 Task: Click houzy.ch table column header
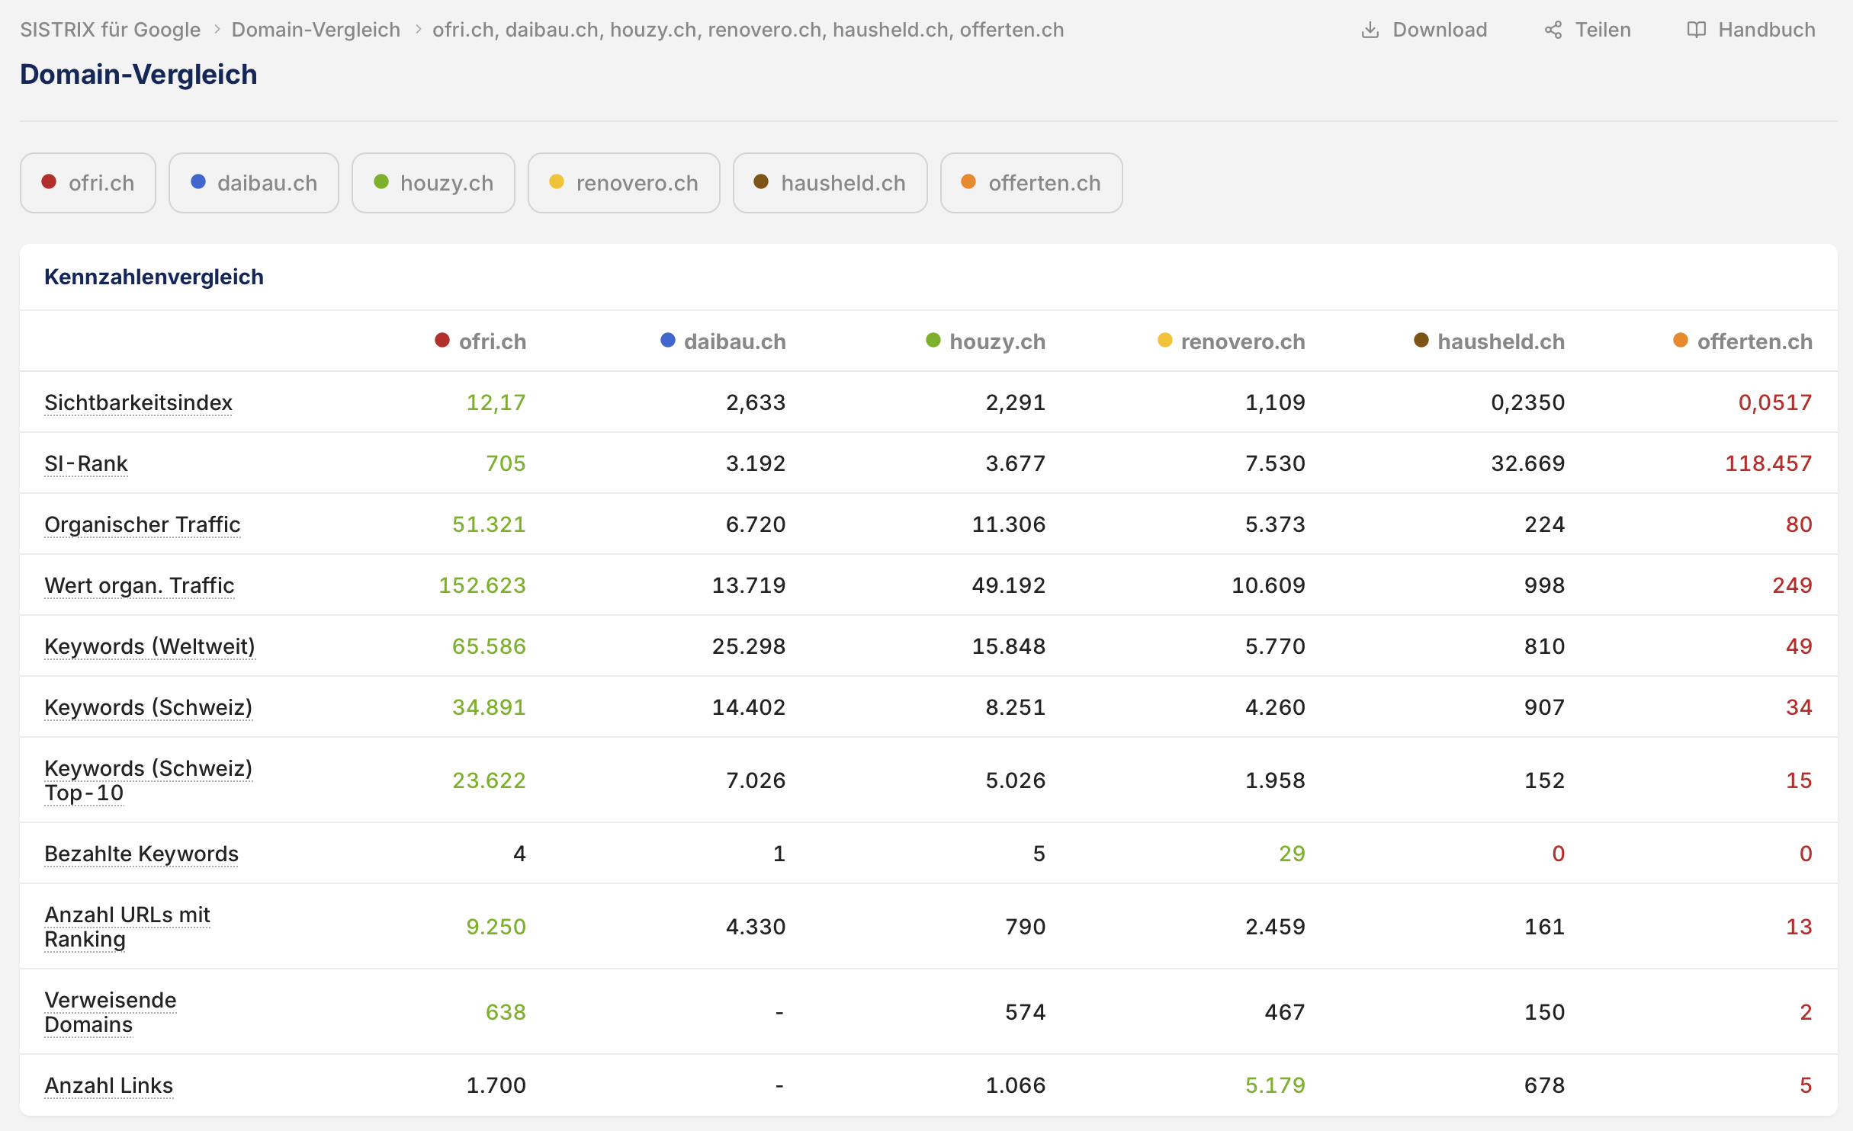coord(985,341)
